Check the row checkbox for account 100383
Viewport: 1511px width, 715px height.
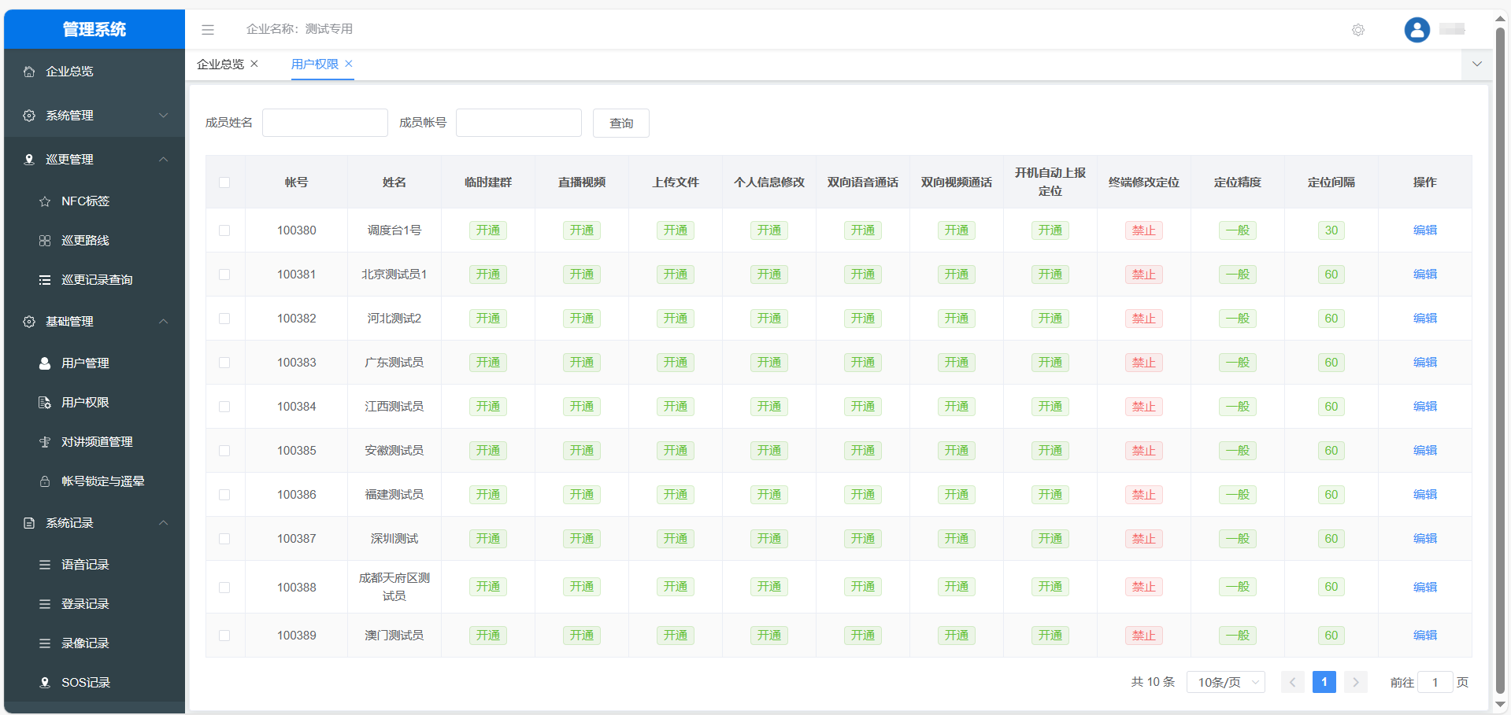point(225,363)
